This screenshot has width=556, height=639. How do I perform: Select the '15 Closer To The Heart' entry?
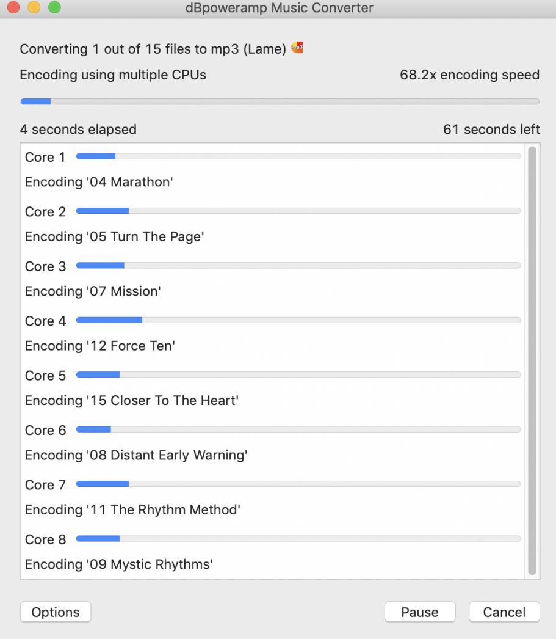[x=132, y=401]
